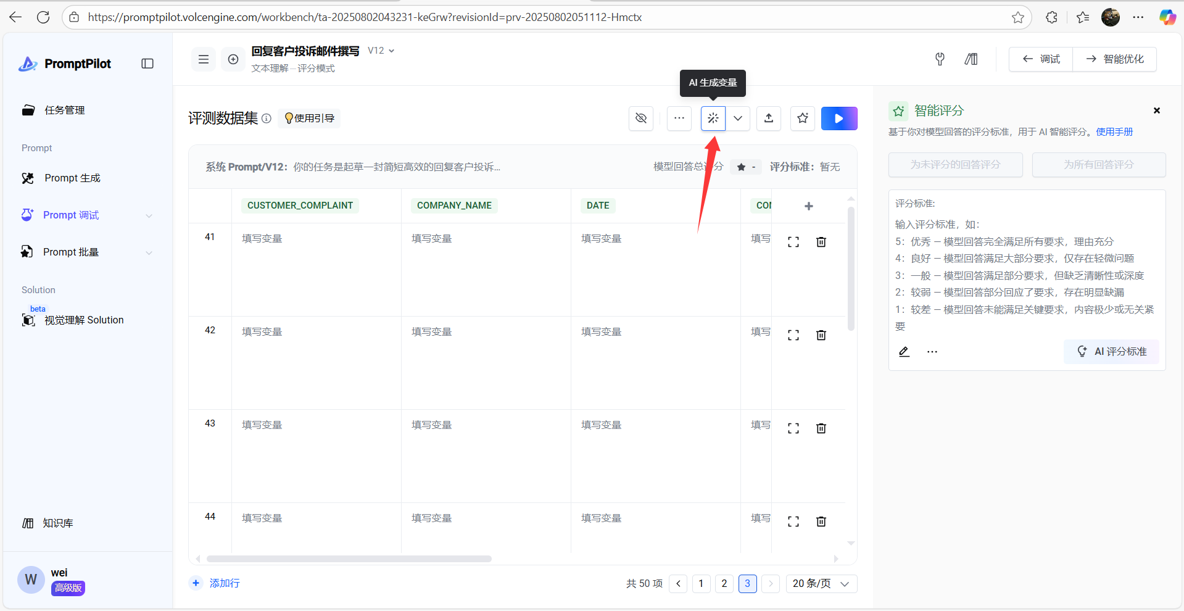Click the upload dataset icon
The width and height of the screenshot is (1184, 611).
[x=769, y=118]
